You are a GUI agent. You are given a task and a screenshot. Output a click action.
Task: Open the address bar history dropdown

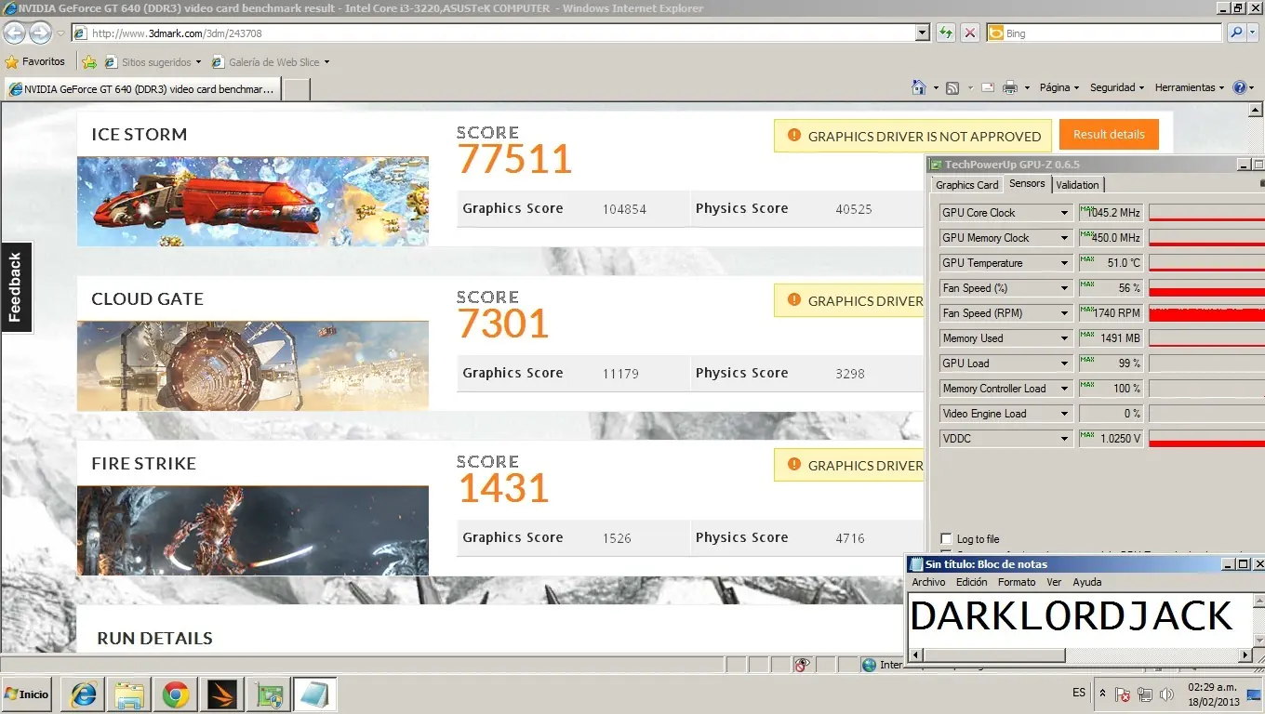pos(923,33)
